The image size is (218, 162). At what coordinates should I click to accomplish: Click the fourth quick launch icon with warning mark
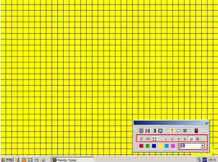click(37, 160)
